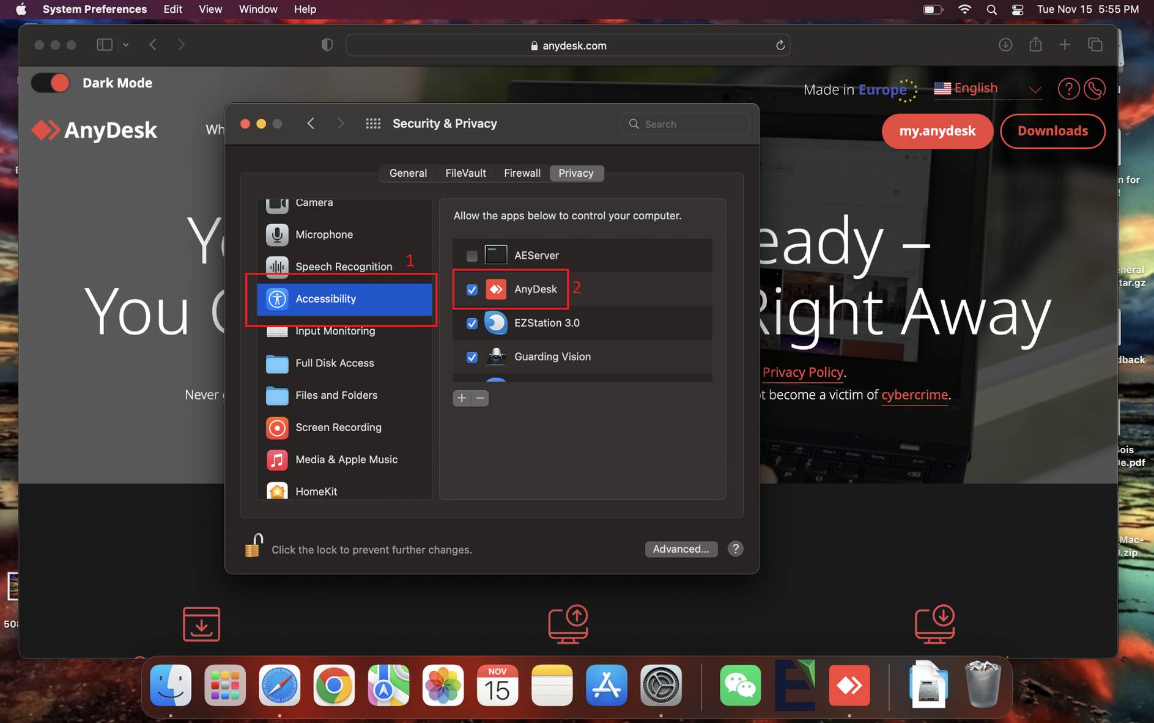The image size is (1154, 723).
Task: Select the Accessibility icon in the sidebar
Action: pos(276,298)
